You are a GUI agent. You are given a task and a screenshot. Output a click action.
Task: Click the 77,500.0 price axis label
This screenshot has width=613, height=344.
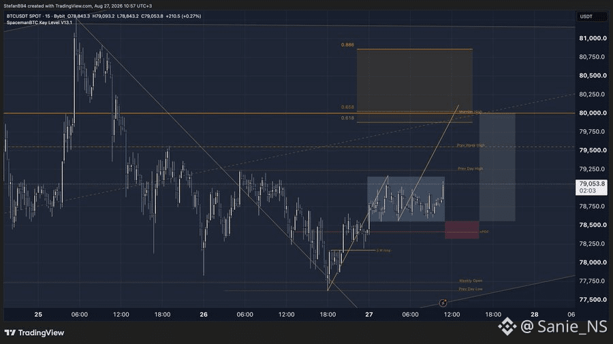pos(593,300)
